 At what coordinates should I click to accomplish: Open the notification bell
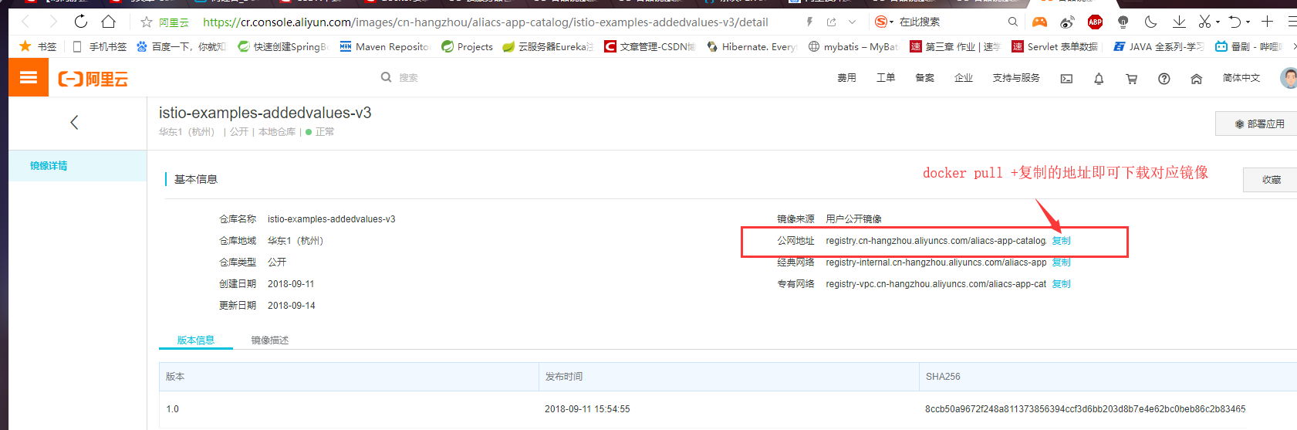(1099, 79)
